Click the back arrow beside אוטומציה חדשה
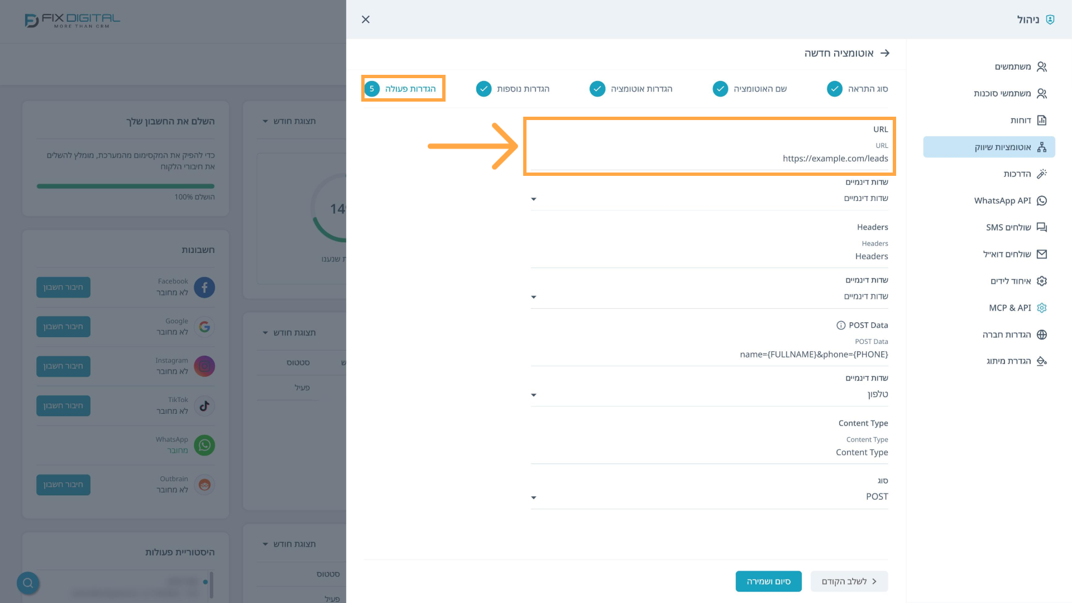The width and height of the screenshot is (1072, 603). coord(885,53)
